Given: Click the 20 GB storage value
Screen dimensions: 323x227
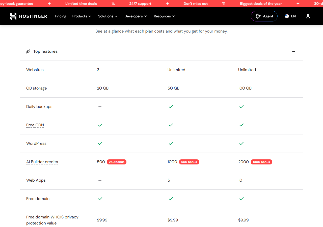Looking at the screenshot, I should [x=103, y=88].
